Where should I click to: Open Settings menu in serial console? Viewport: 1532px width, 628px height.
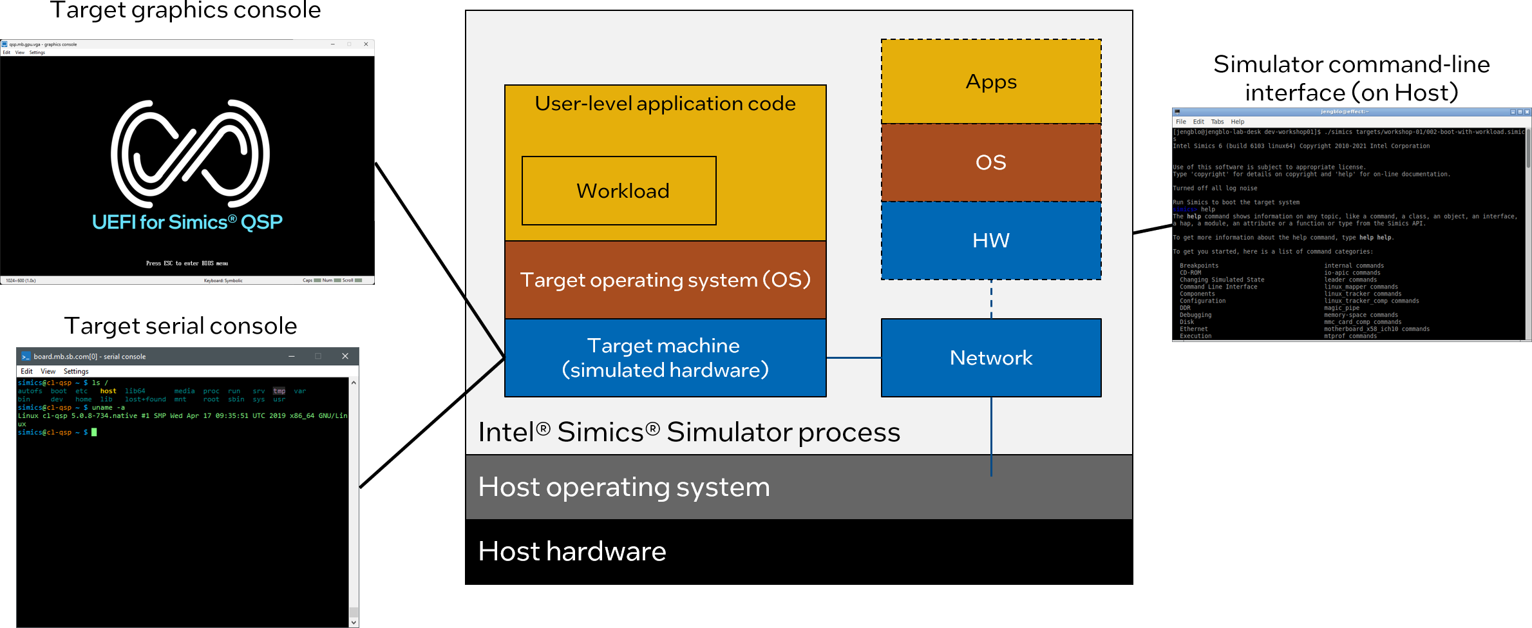click(76, 372)
